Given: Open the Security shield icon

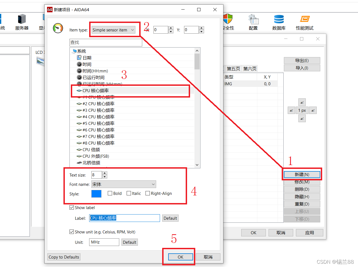Looking at the screenshot, I should (x=228, y=19).
